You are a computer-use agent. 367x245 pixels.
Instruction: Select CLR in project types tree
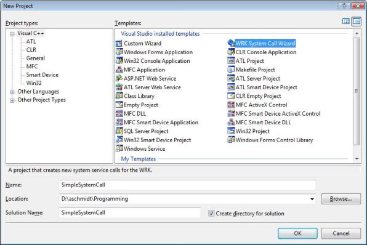(31, 50)
